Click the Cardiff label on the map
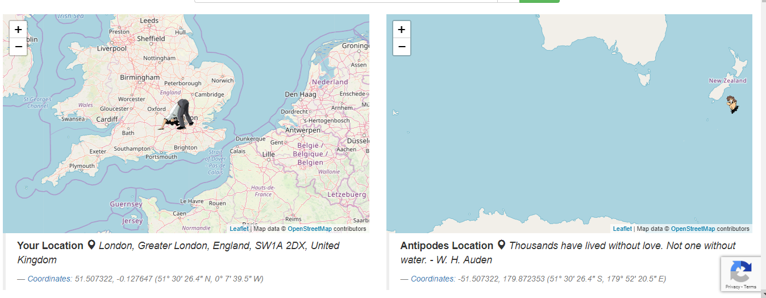Image resolution: width=766 pixels, height=298 pixels. [107, 119]
